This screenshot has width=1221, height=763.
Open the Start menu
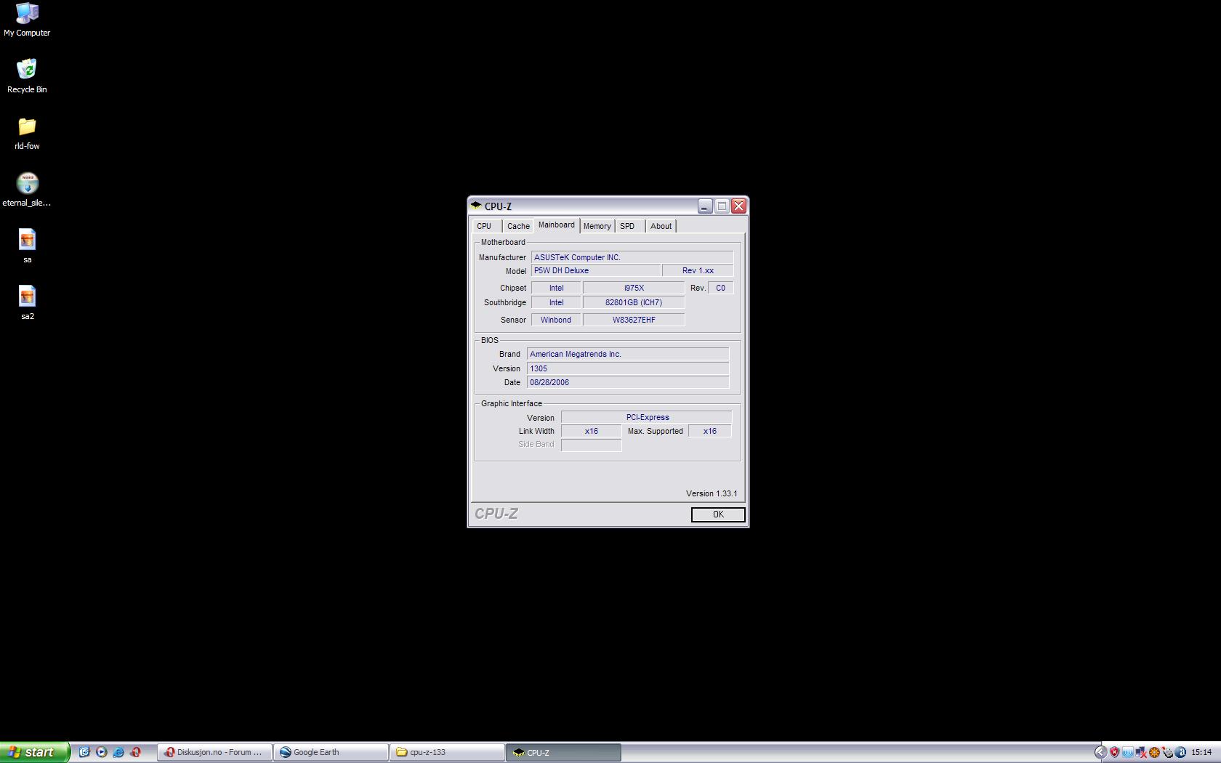(35, 752)
